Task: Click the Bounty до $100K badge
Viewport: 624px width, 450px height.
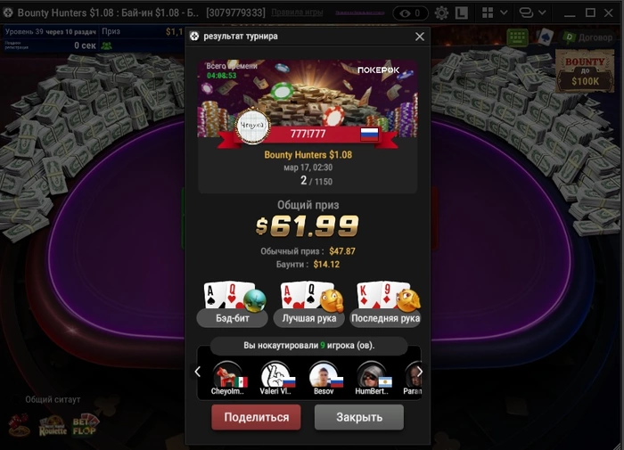Action: coord(585,71)
